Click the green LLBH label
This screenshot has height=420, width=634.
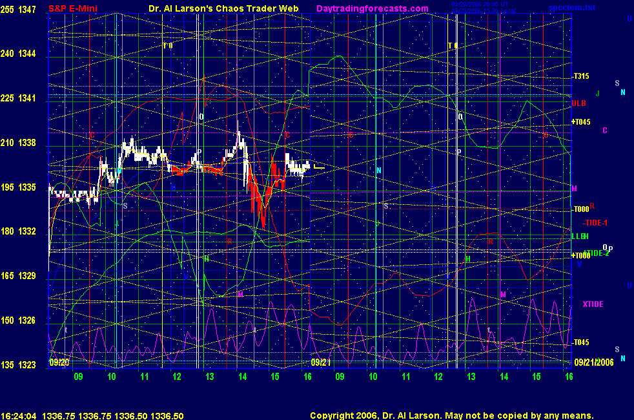point(580,236)
